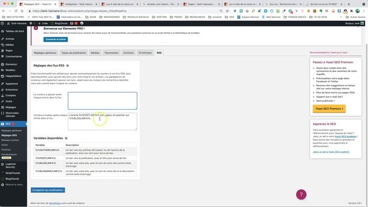Open the Médias library

click(x=10, y=45)
